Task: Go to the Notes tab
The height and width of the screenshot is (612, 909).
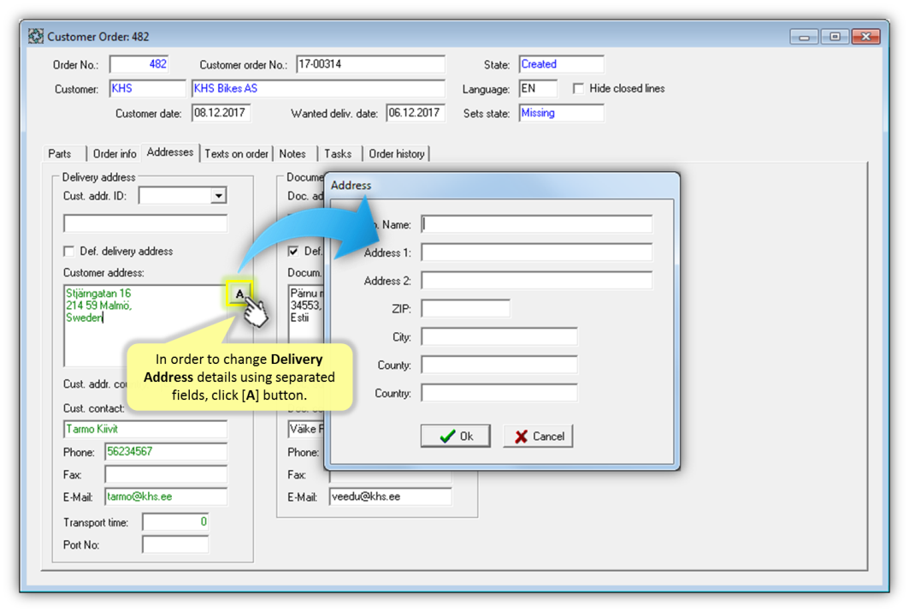Action: click(x=292, y=154)
